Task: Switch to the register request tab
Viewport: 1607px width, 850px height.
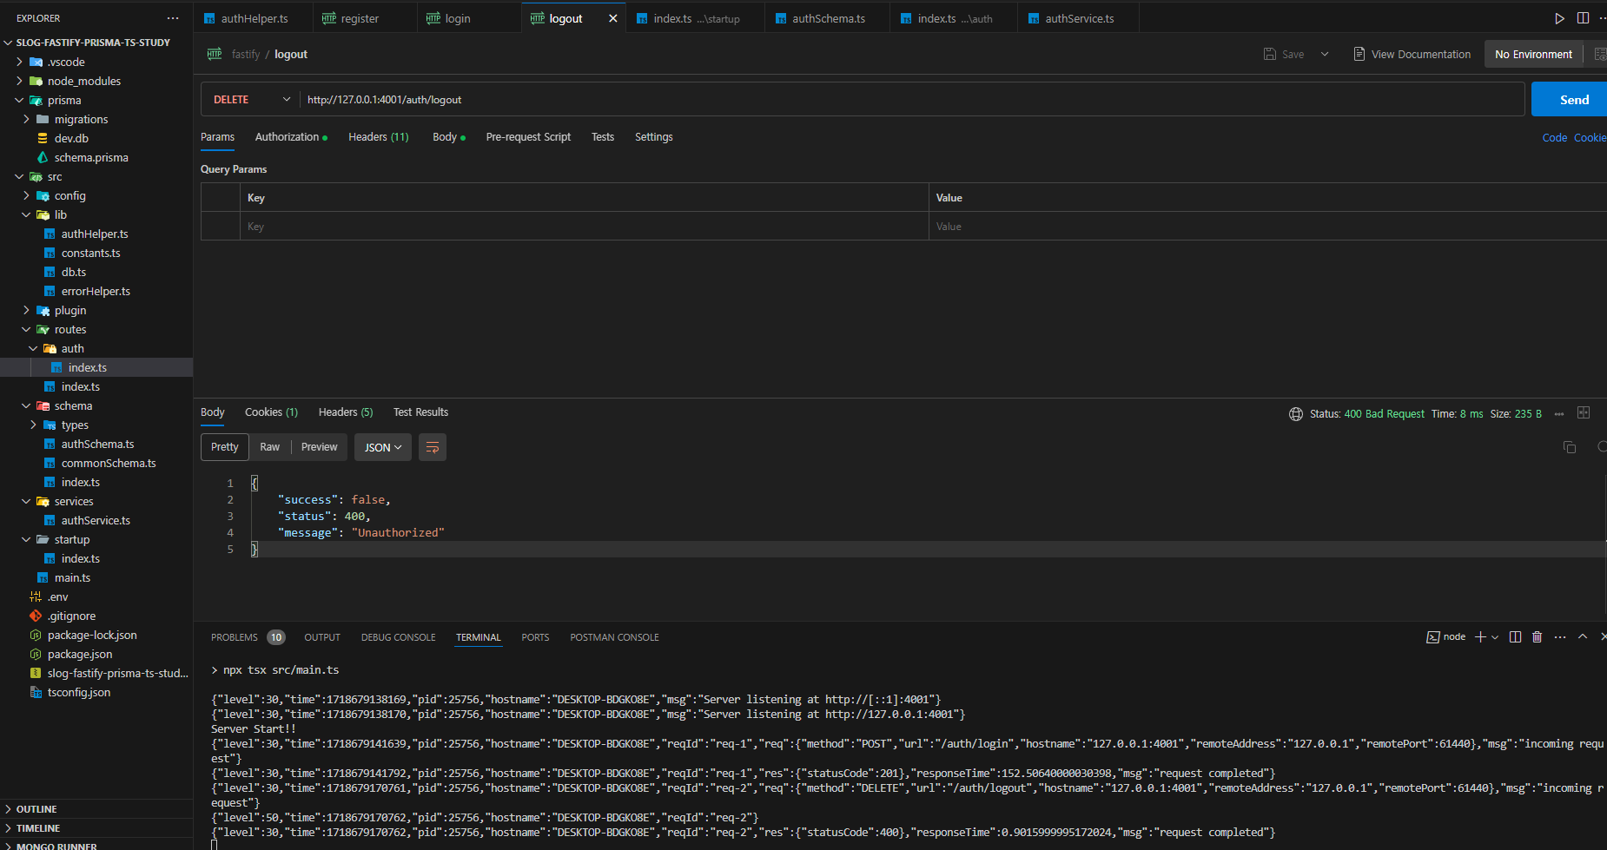Action: pos(360,18)
